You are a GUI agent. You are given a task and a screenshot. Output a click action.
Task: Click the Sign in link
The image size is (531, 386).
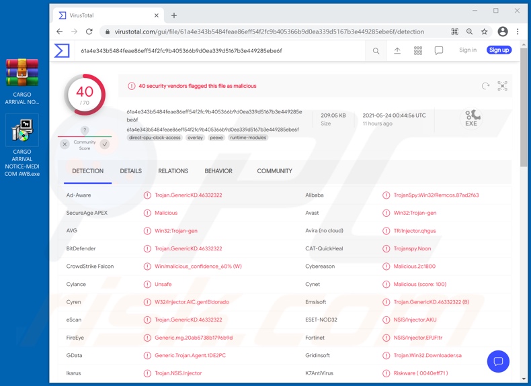[468, 50]
